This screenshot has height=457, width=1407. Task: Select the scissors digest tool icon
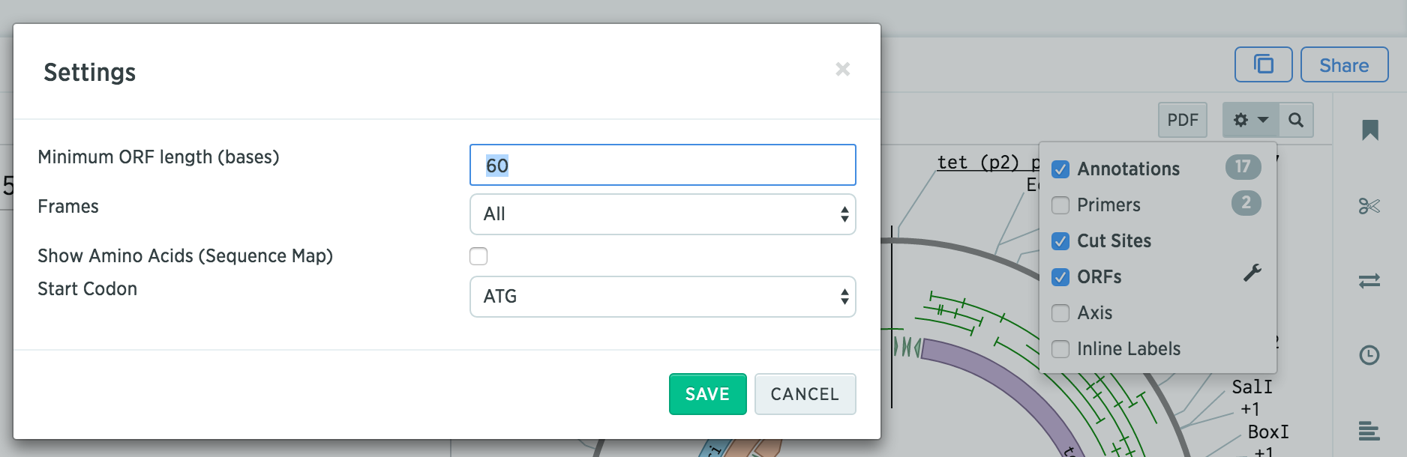[1369, 206]
